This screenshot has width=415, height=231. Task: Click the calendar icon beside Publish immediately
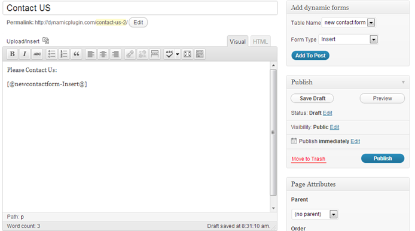point(294,141)
